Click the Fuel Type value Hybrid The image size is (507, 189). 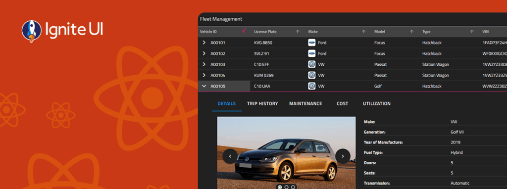pos(456,152)
